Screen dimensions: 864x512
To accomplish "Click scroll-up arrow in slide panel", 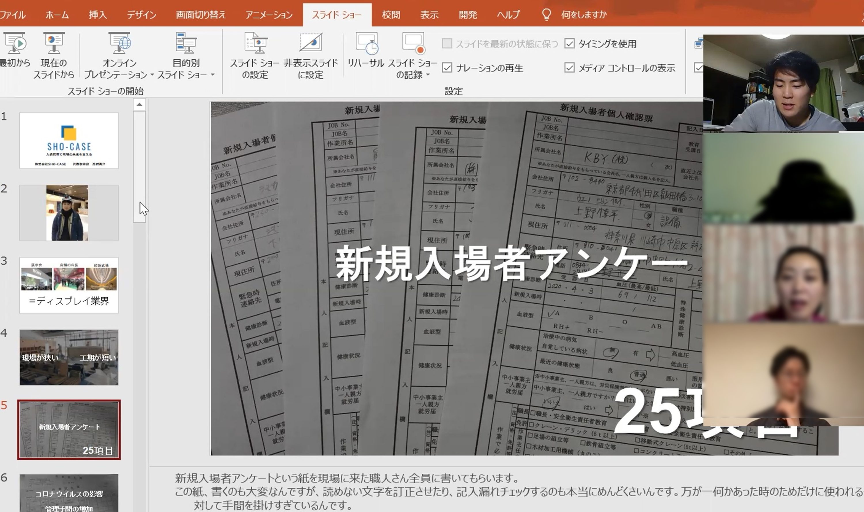I will pyautogui.click(x=139, y=104).
